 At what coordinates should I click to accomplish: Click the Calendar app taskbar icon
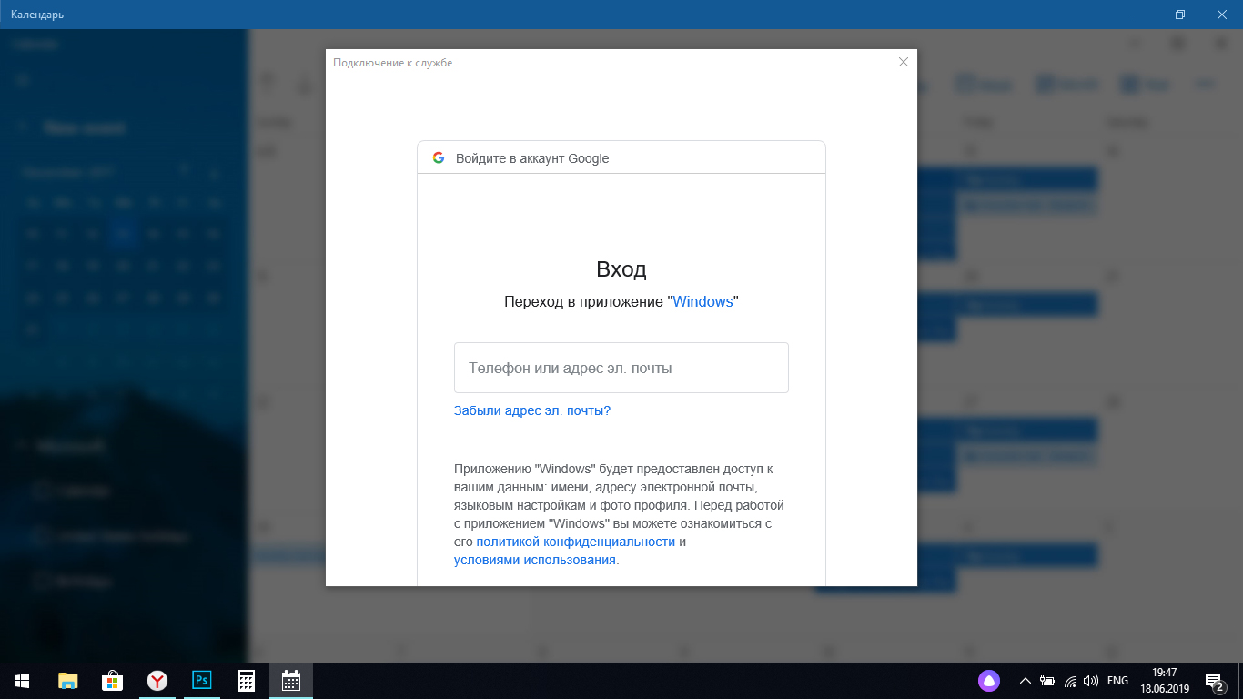pos(291,681)
